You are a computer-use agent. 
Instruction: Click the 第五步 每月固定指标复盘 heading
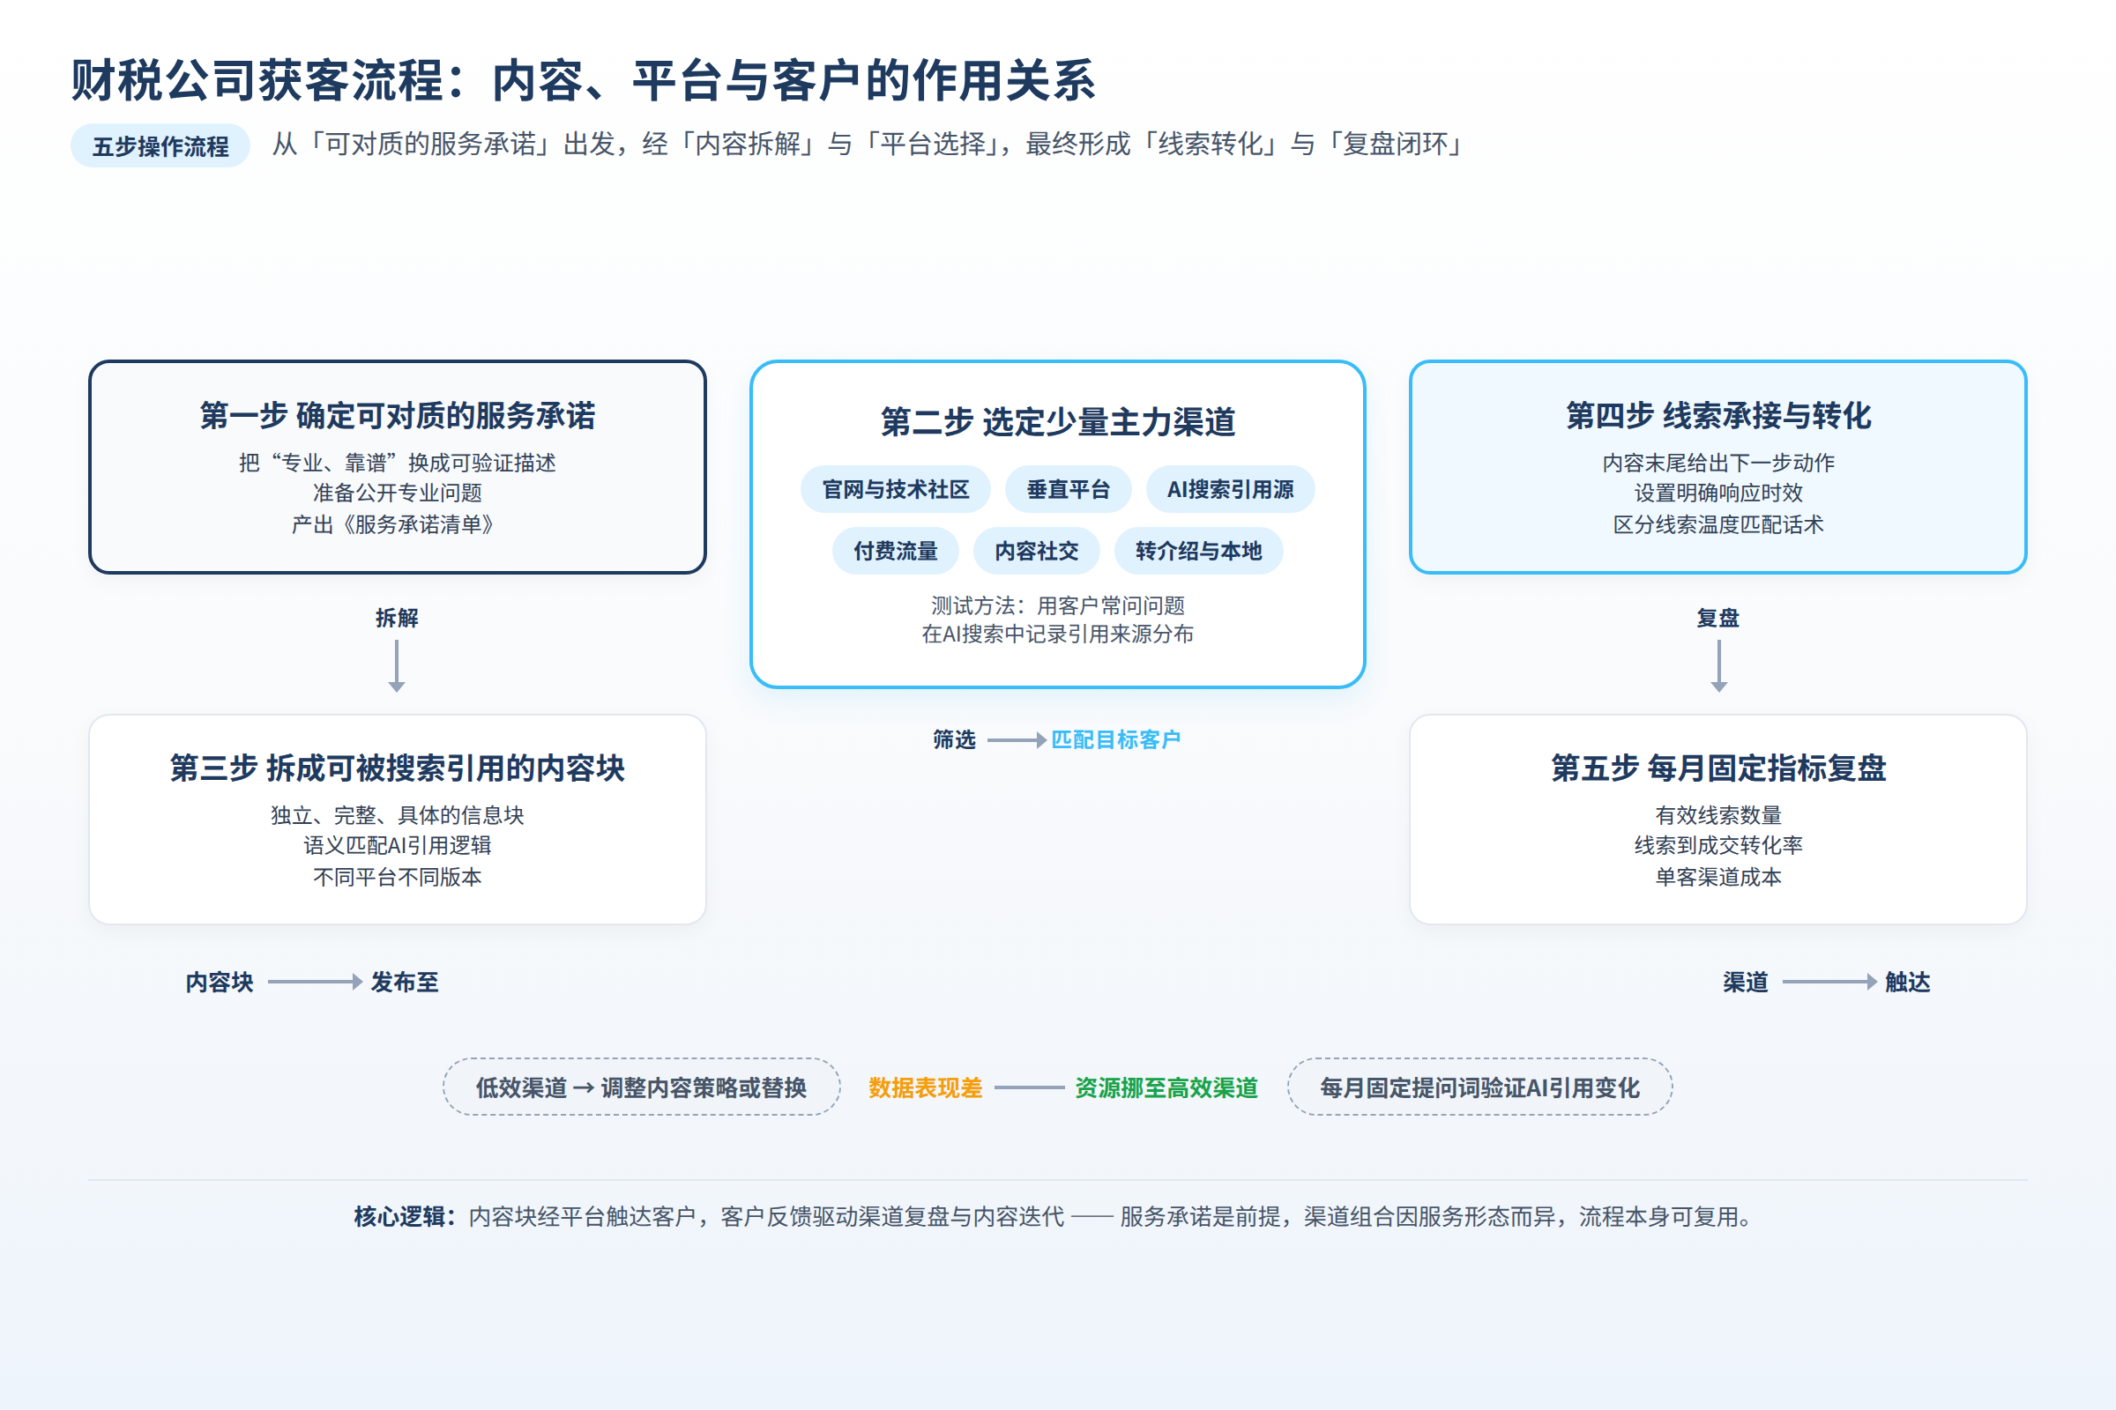(1718, 768)
